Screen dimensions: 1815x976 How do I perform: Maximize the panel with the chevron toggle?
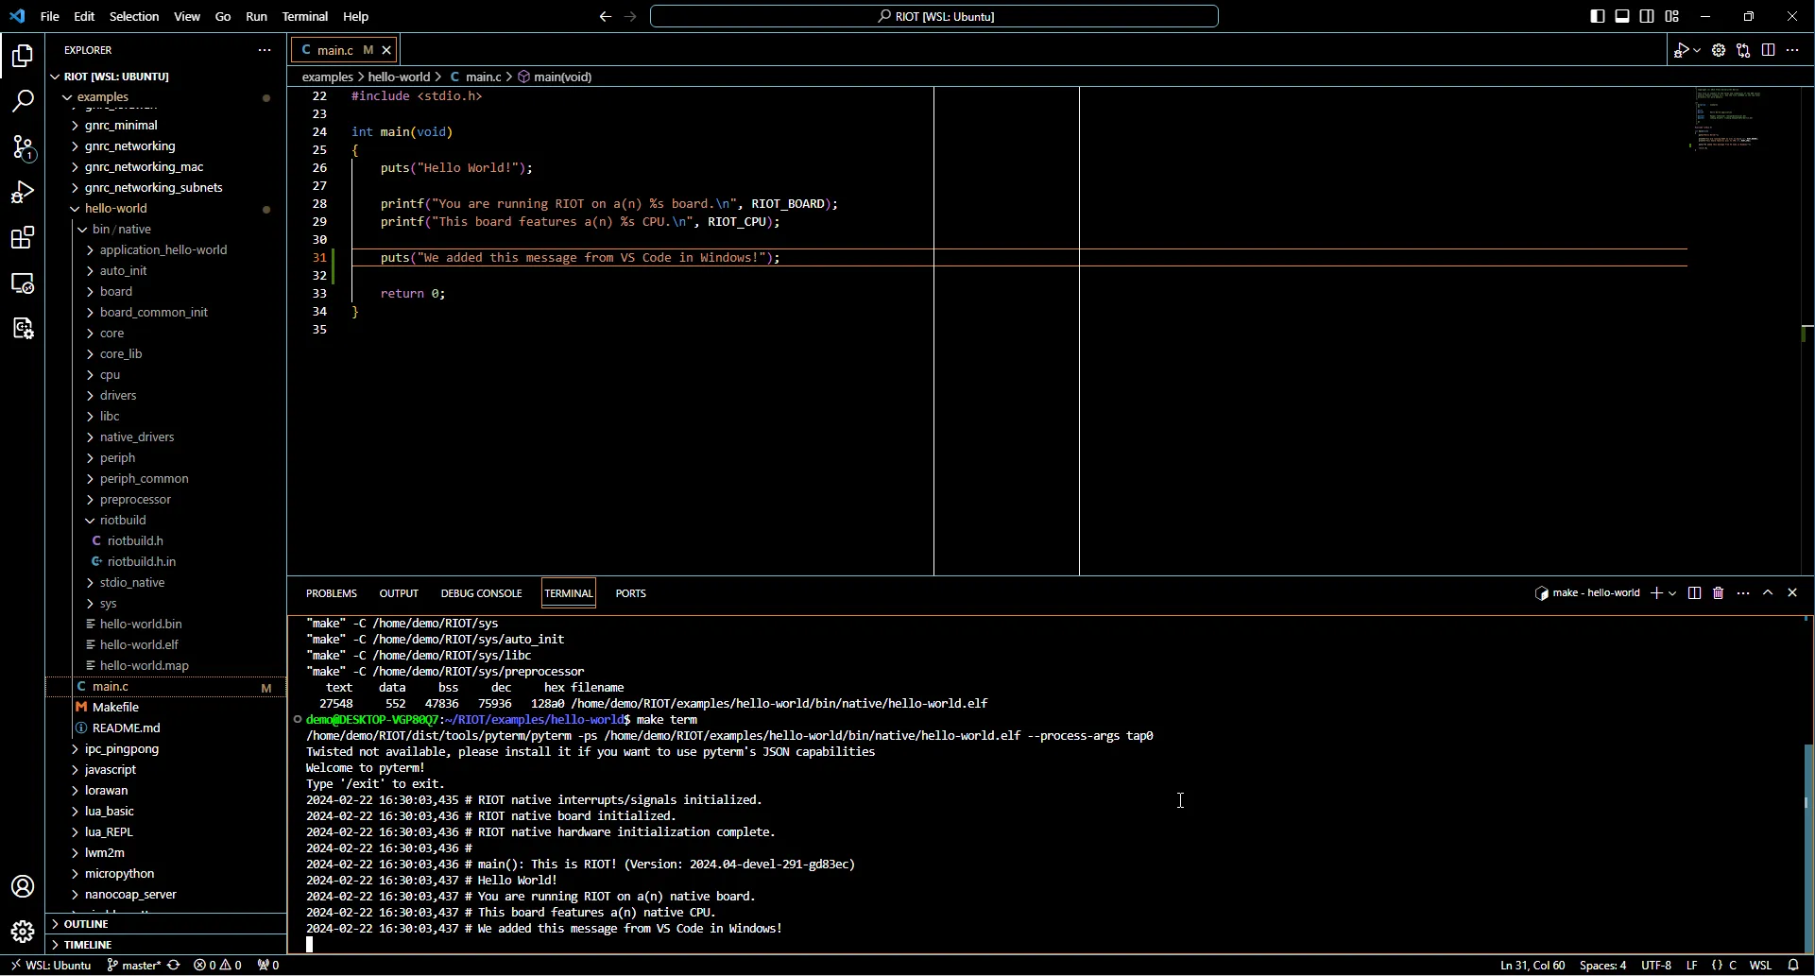click(1769, 592)
